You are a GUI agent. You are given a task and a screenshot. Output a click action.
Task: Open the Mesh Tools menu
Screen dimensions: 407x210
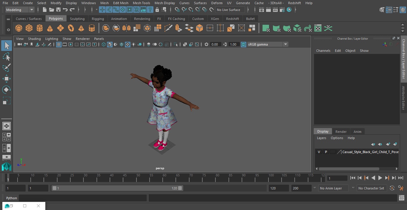pyautogui.click(x=141, y=3)
